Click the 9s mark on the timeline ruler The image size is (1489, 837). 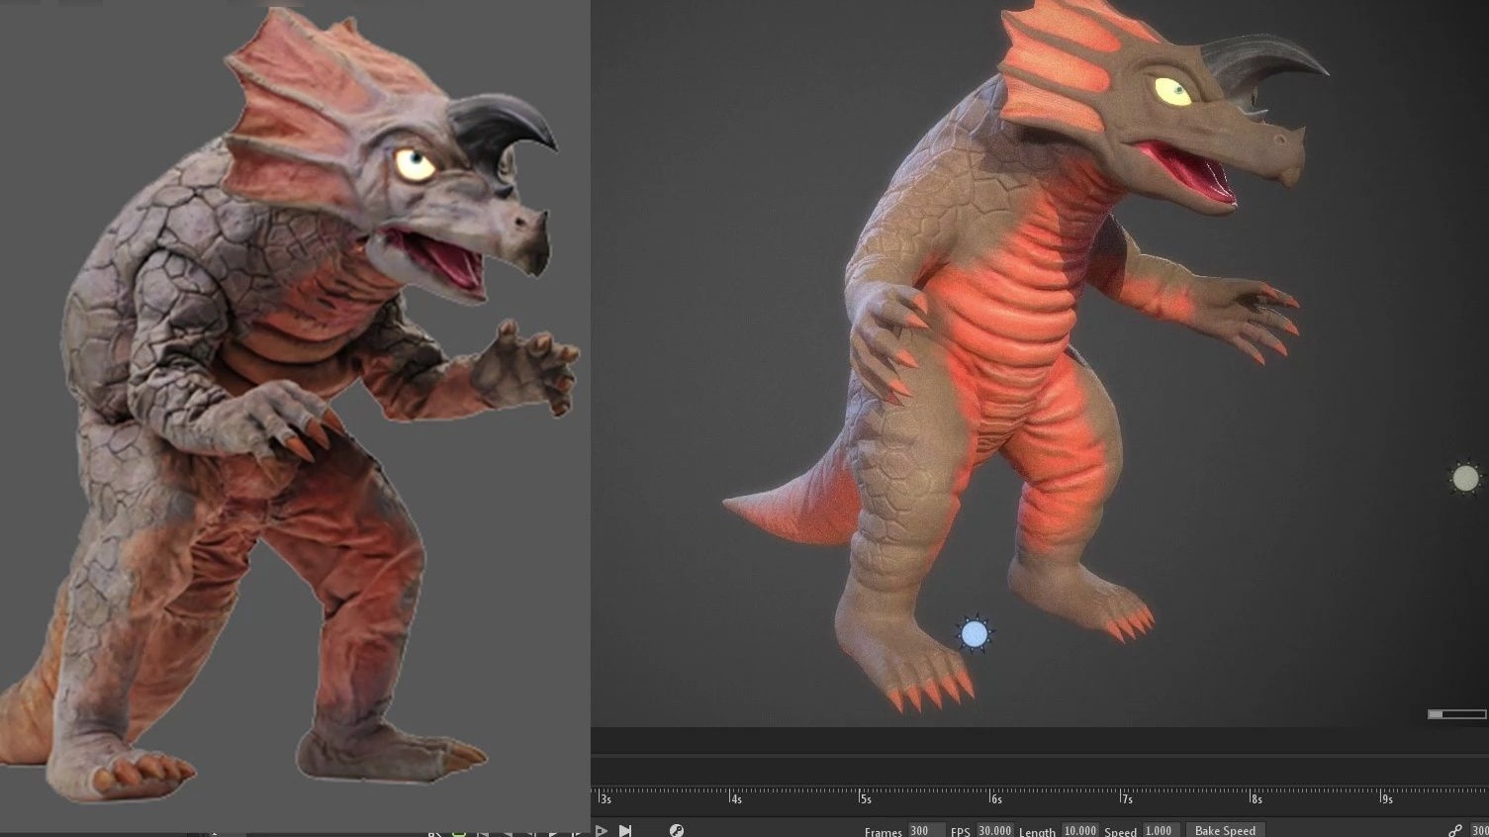(1381, 796)
